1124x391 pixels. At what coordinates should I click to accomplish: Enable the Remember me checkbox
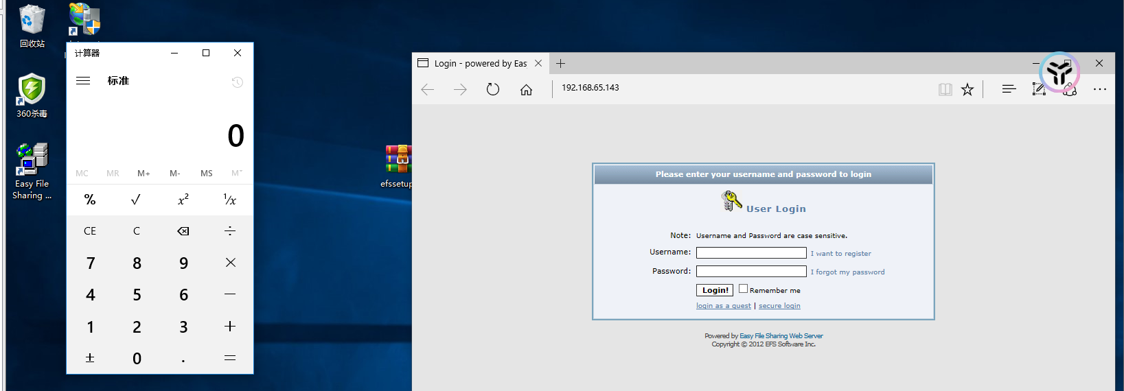tap(743, 289)
